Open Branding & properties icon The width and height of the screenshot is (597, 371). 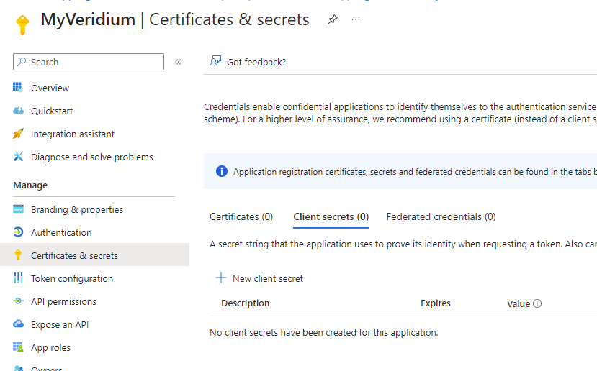pyautogui.click(x=18, y=209)
